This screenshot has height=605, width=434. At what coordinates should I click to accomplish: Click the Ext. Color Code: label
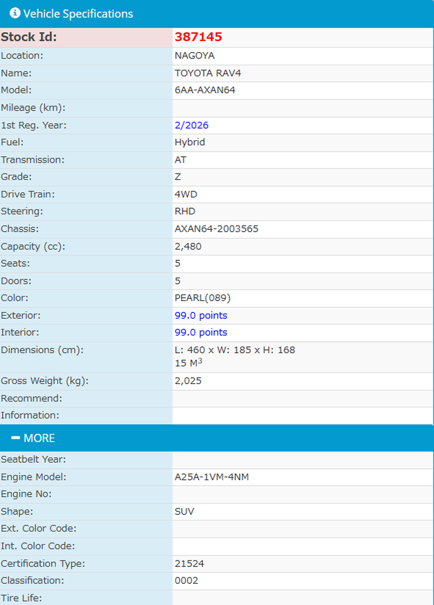click(x=39, y=528)
